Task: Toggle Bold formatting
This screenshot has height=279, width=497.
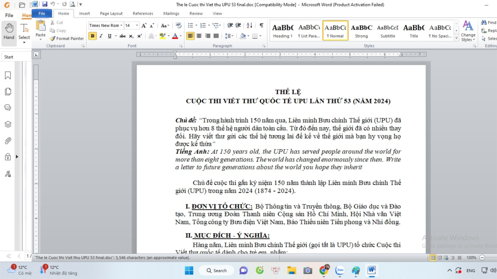Action: 93,36
